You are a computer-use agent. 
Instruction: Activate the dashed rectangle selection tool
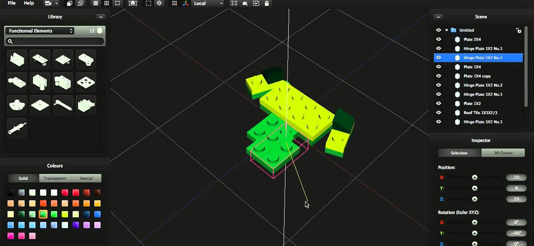point(149,3)
